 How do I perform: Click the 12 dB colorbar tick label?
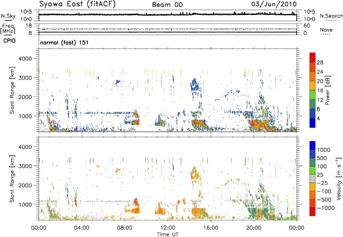coord(320,100)
